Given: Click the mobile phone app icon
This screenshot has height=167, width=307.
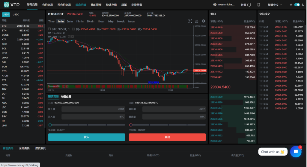Looking at the screenshot, I should tap(259, 5).
